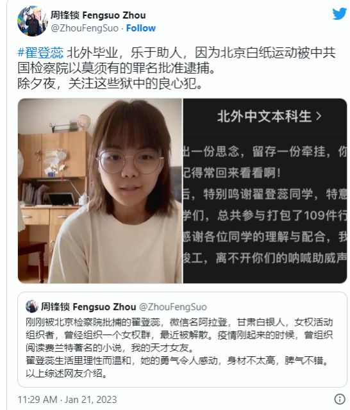Screen dimensions: 350x410
Task: Click Fengsuo Zhou's profile avatar
Action: click(x=32, y=21)
